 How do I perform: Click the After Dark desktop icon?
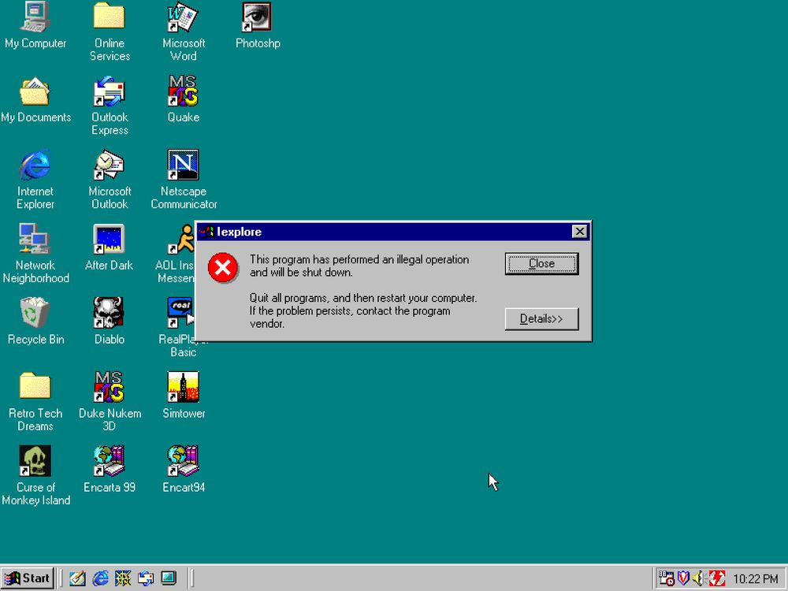coord(109,247)
